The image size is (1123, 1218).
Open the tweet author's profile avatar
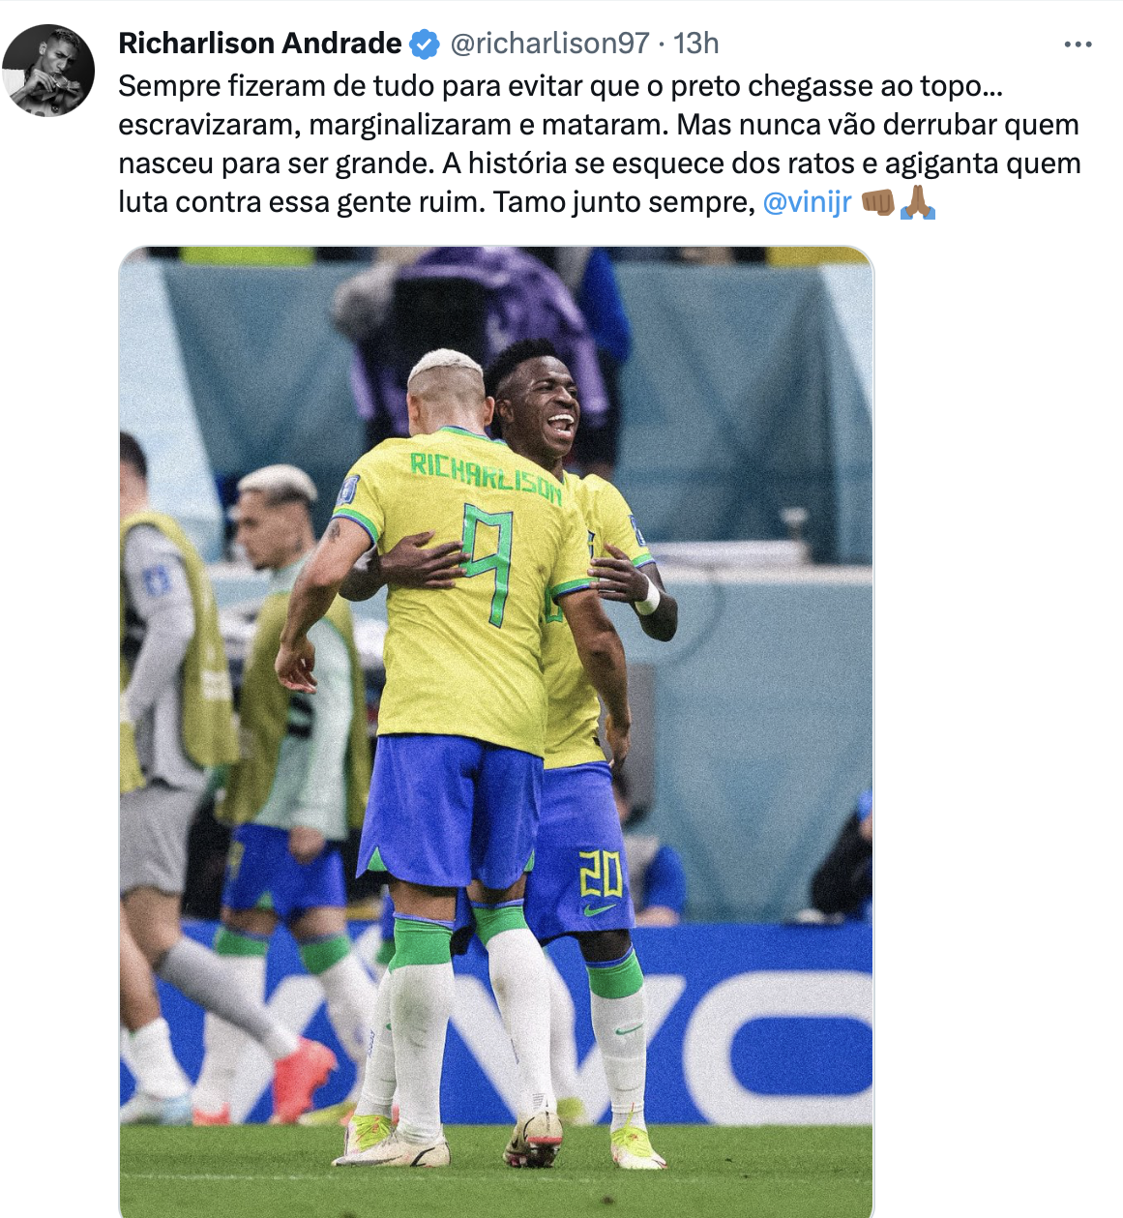pos(48,71)
